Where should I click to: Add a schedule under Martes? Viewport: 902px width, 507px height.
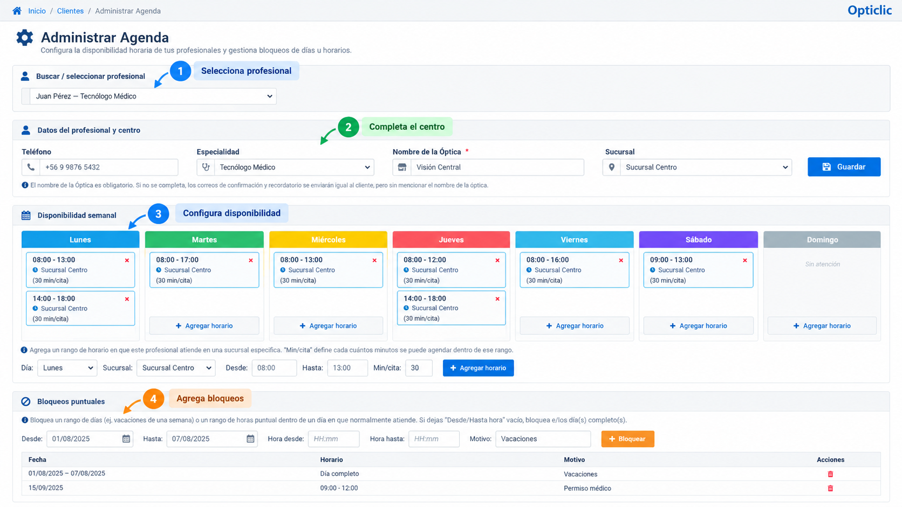pyautogui.click(x=204, y=326)
